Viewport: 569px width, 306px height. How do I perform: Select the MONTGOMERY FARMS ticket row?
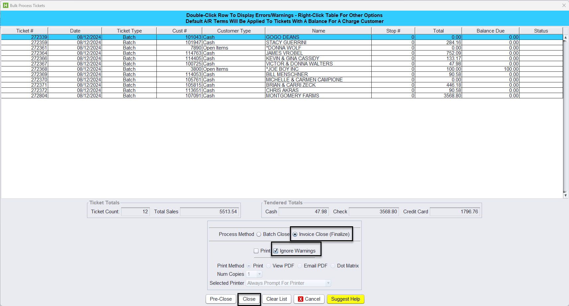tap(292, 96)
